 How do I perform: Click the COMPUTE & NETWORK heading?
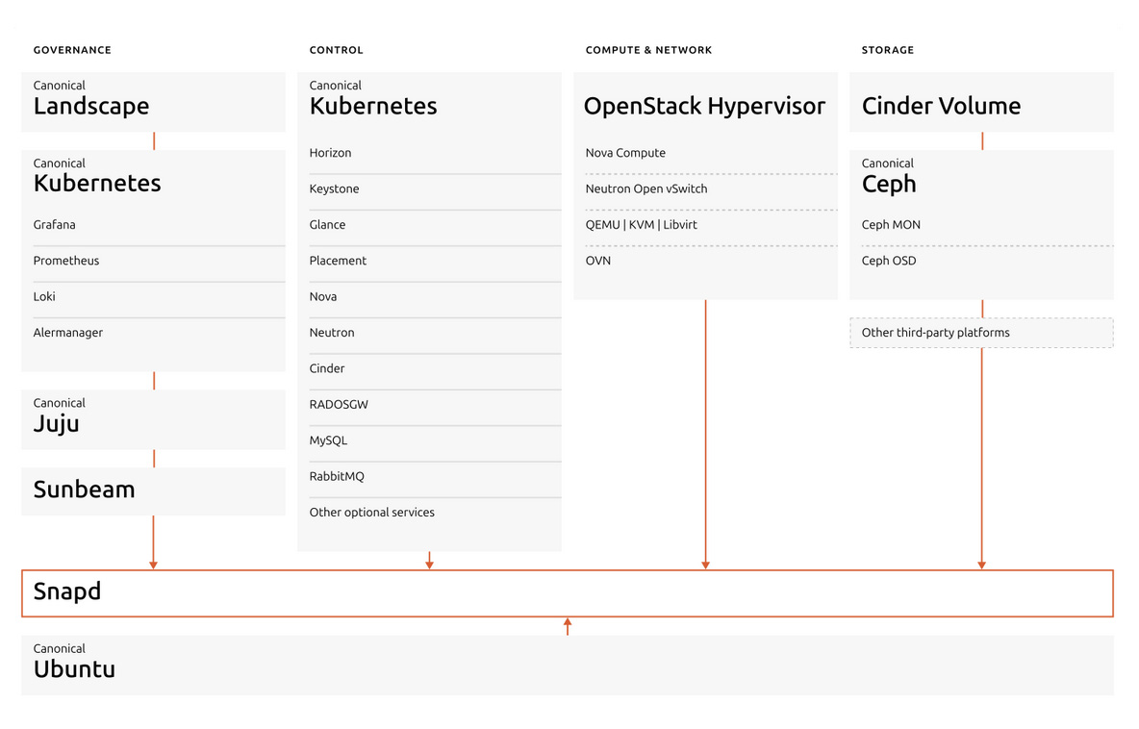(648, 50)
